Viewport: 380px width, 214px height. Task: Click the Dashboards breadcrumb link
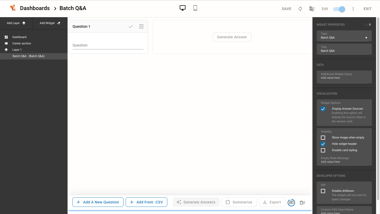35,8
